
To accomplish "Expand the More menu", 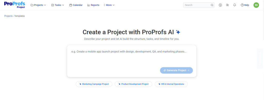I will 109,5.
